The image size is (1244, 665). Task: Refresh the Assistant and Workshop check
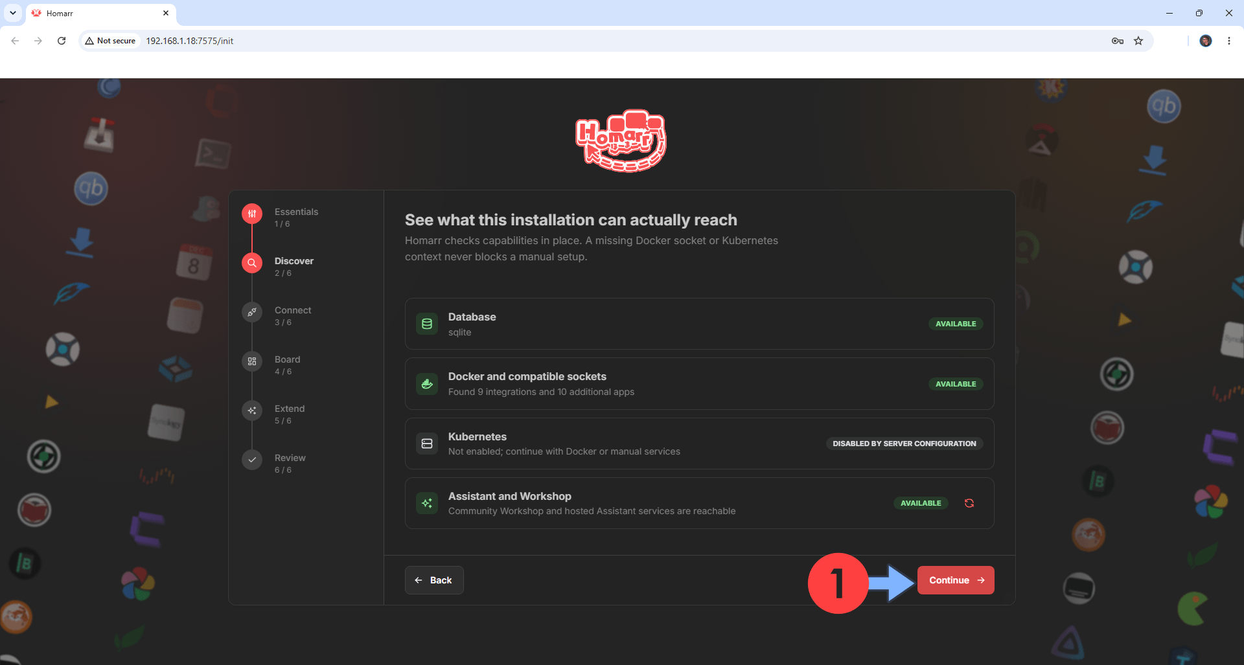click(x=969, y=503)
